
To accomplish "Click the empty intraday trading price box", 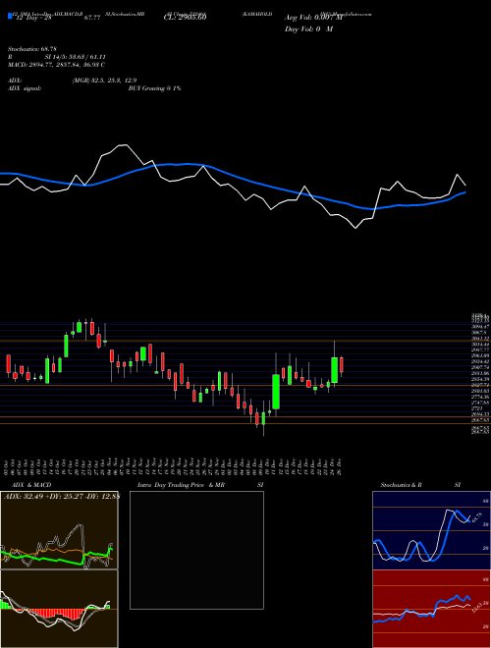I will point(196,550).
